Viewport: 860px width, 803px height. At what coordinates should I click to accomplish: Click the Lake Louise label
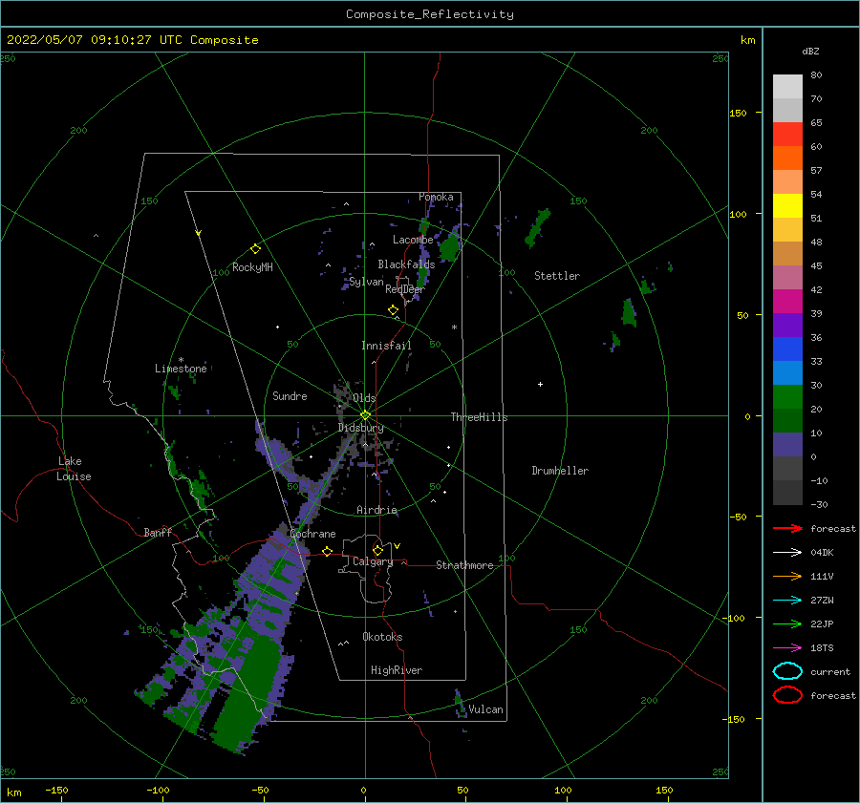tap(74, 469)
